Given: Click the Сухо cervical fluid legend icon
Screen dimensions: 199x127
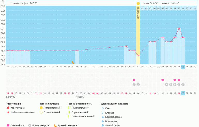Looking at the screenshot, I should point(103,108).
